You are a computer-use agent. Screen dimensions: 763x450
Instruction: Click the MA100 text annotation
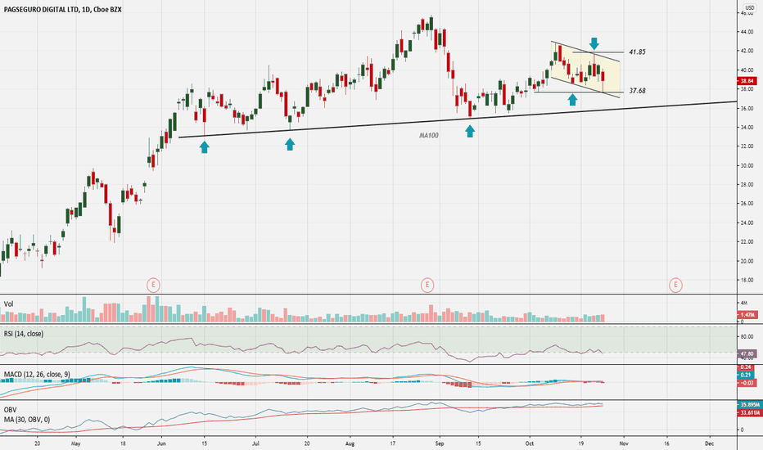tap(429, 136)
